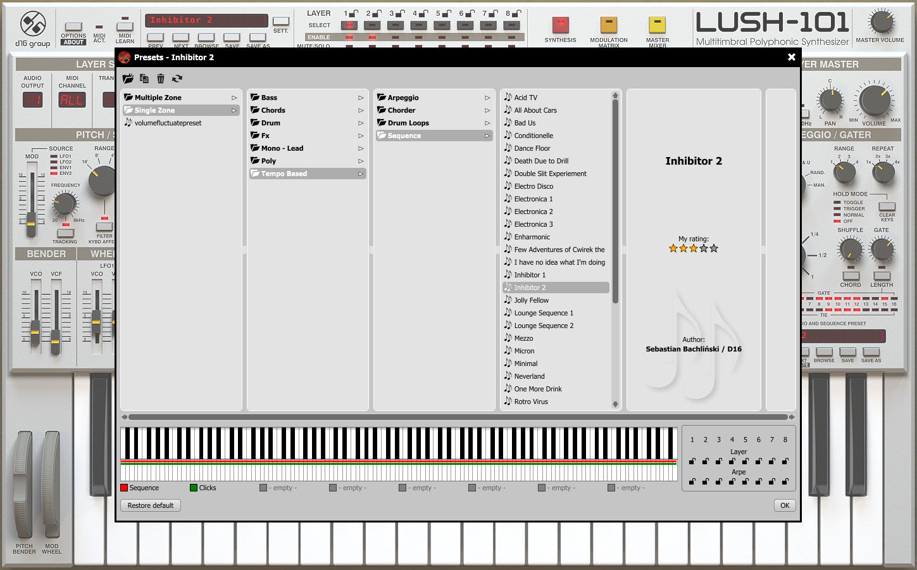Click the About button in the header

[x=73, y=42]
